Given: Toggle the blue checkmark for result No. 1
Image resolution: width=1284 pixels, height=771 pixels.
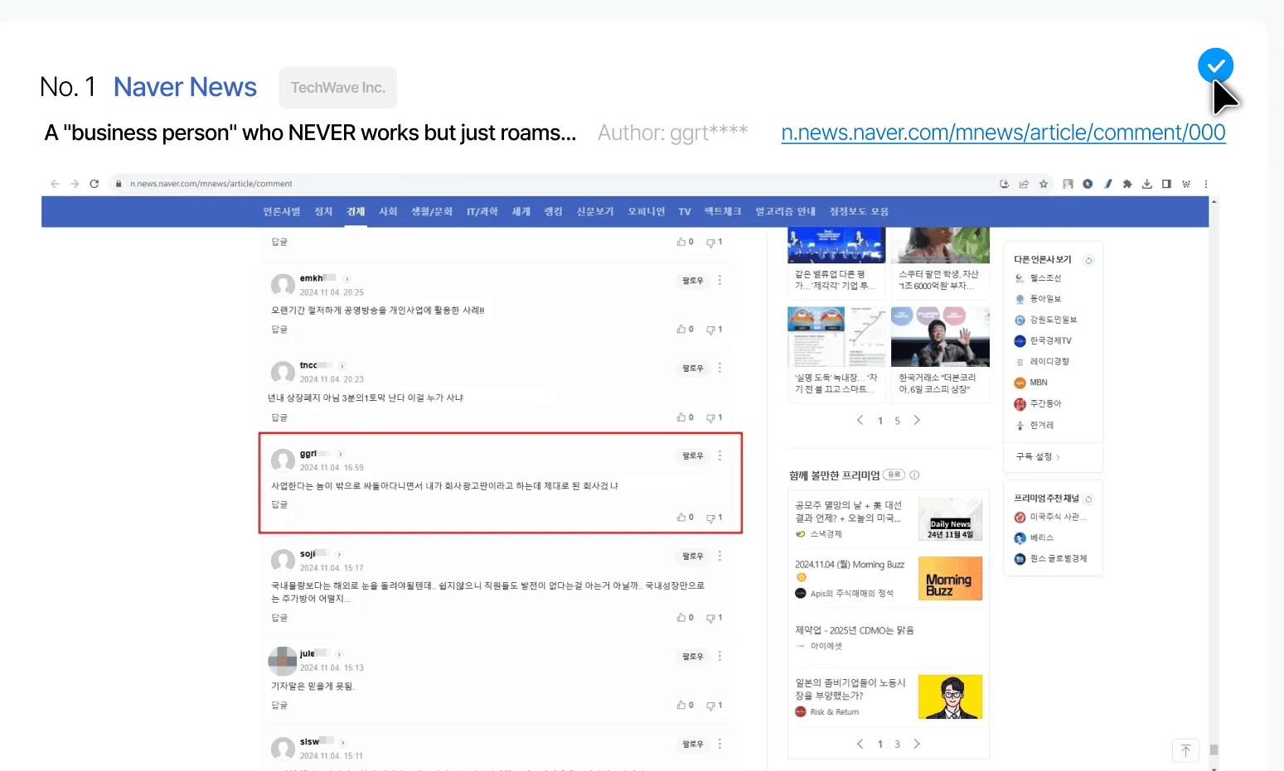Looking at the screenshot, I should 1215,65.
